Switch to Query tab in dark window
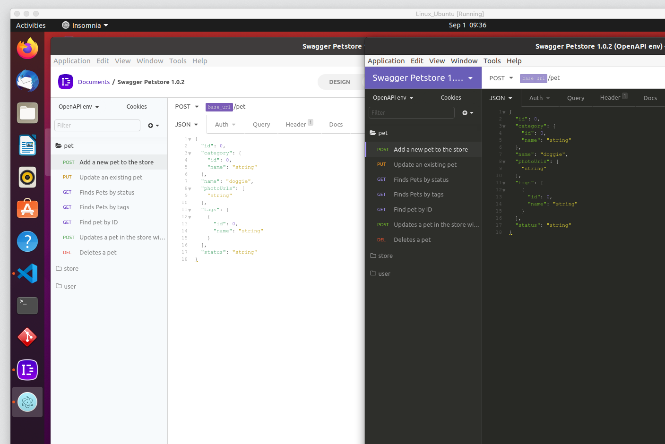The image size is (665, 444). [x=576, y=98]
